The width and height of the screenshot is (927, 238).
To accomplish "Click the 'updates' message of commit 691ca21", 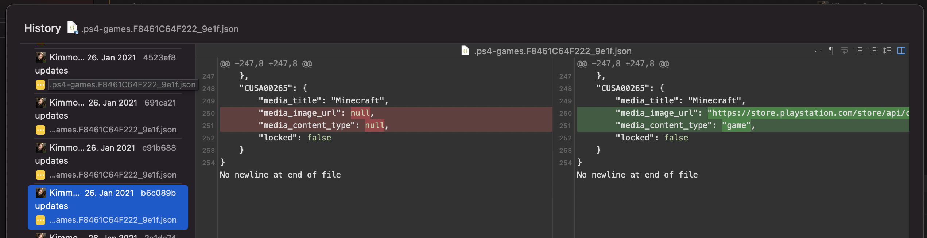I will click(x=51, y=116).
